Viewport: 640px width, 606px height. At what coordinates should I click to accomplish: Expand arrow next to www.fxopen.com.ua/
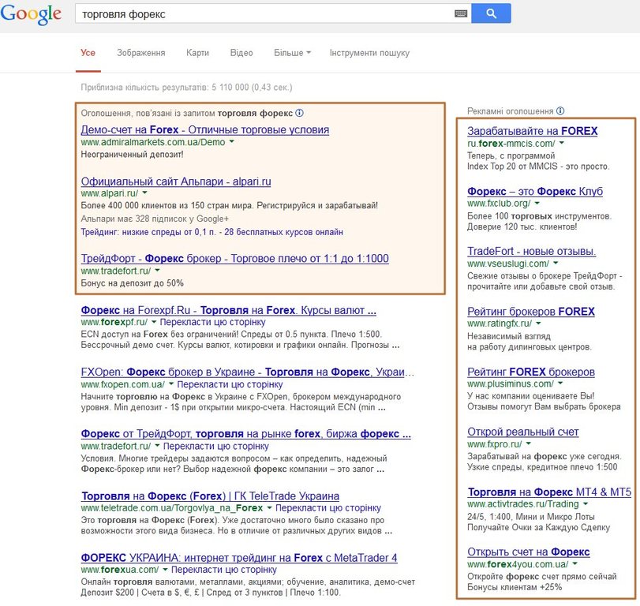tap(171, 383)
